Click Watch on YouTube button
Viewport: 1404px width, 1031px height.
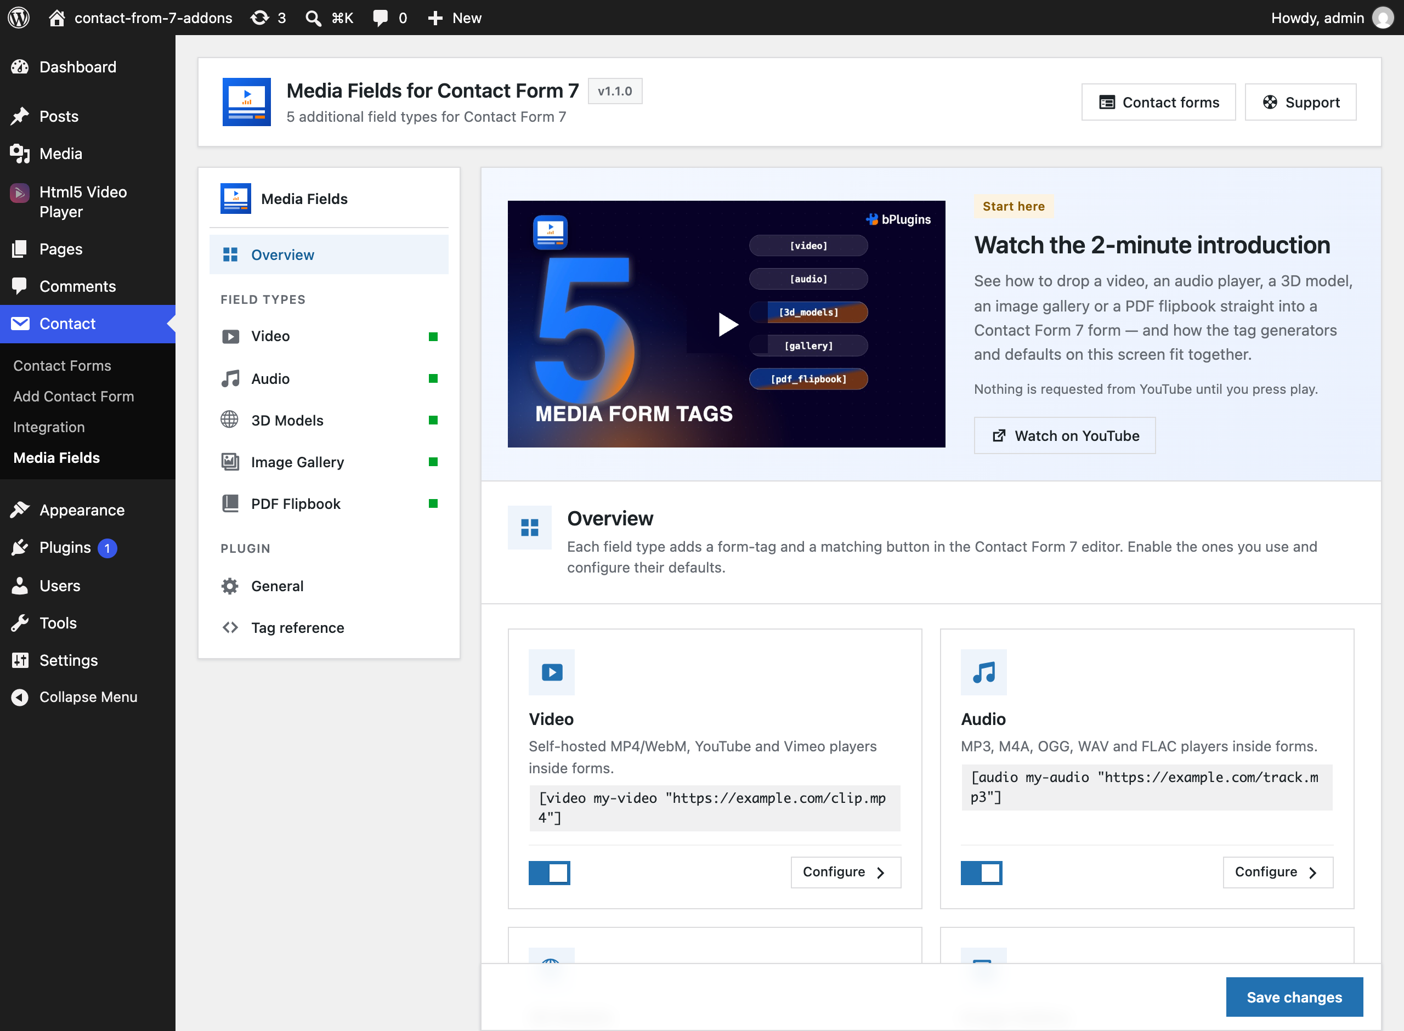pyautogui.click(x=1065, y=435)
